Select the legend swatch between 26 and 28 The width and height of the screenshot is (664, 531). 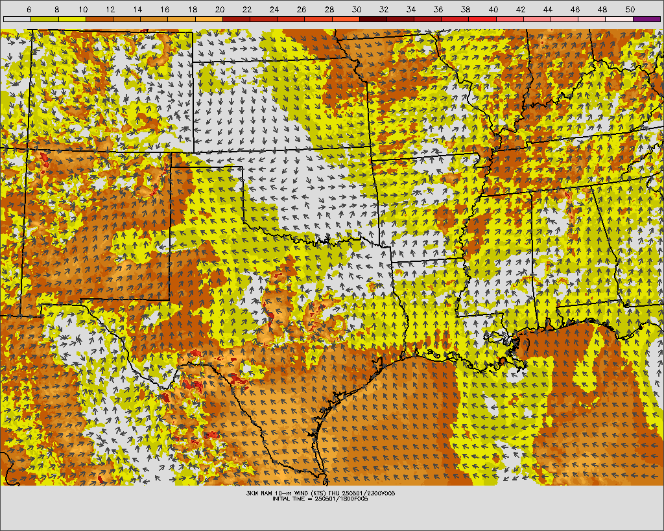point(318,19)
